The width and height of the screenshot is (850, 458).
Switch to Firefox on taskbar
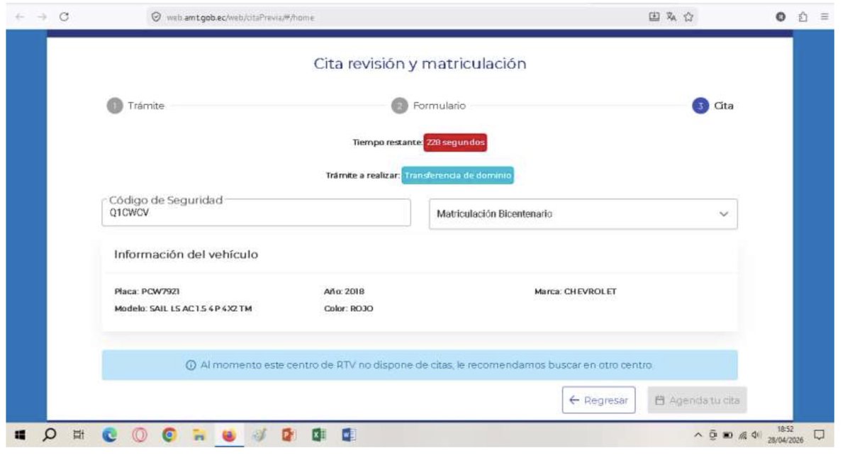[229, 435]
